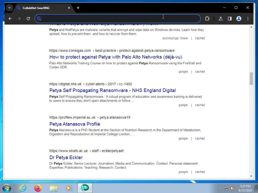
Task: Click the www.strath.ac.uk result URL
Action: pos(87,151)
